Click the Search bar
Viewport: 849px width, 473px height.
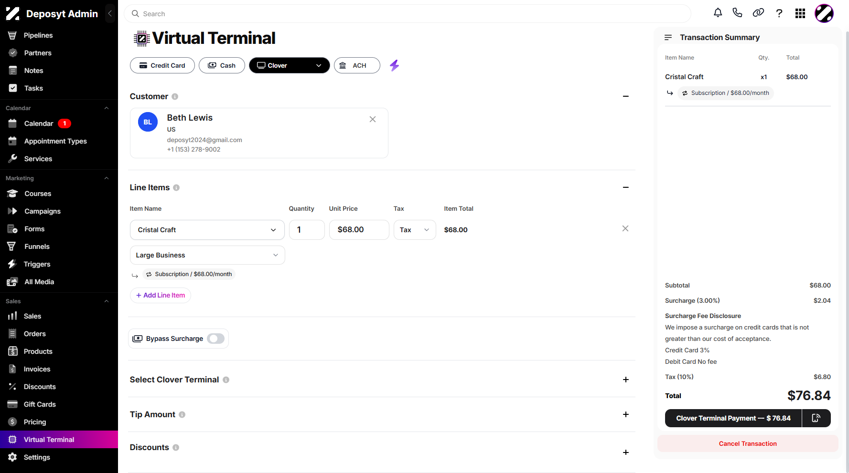click(407, 14)
